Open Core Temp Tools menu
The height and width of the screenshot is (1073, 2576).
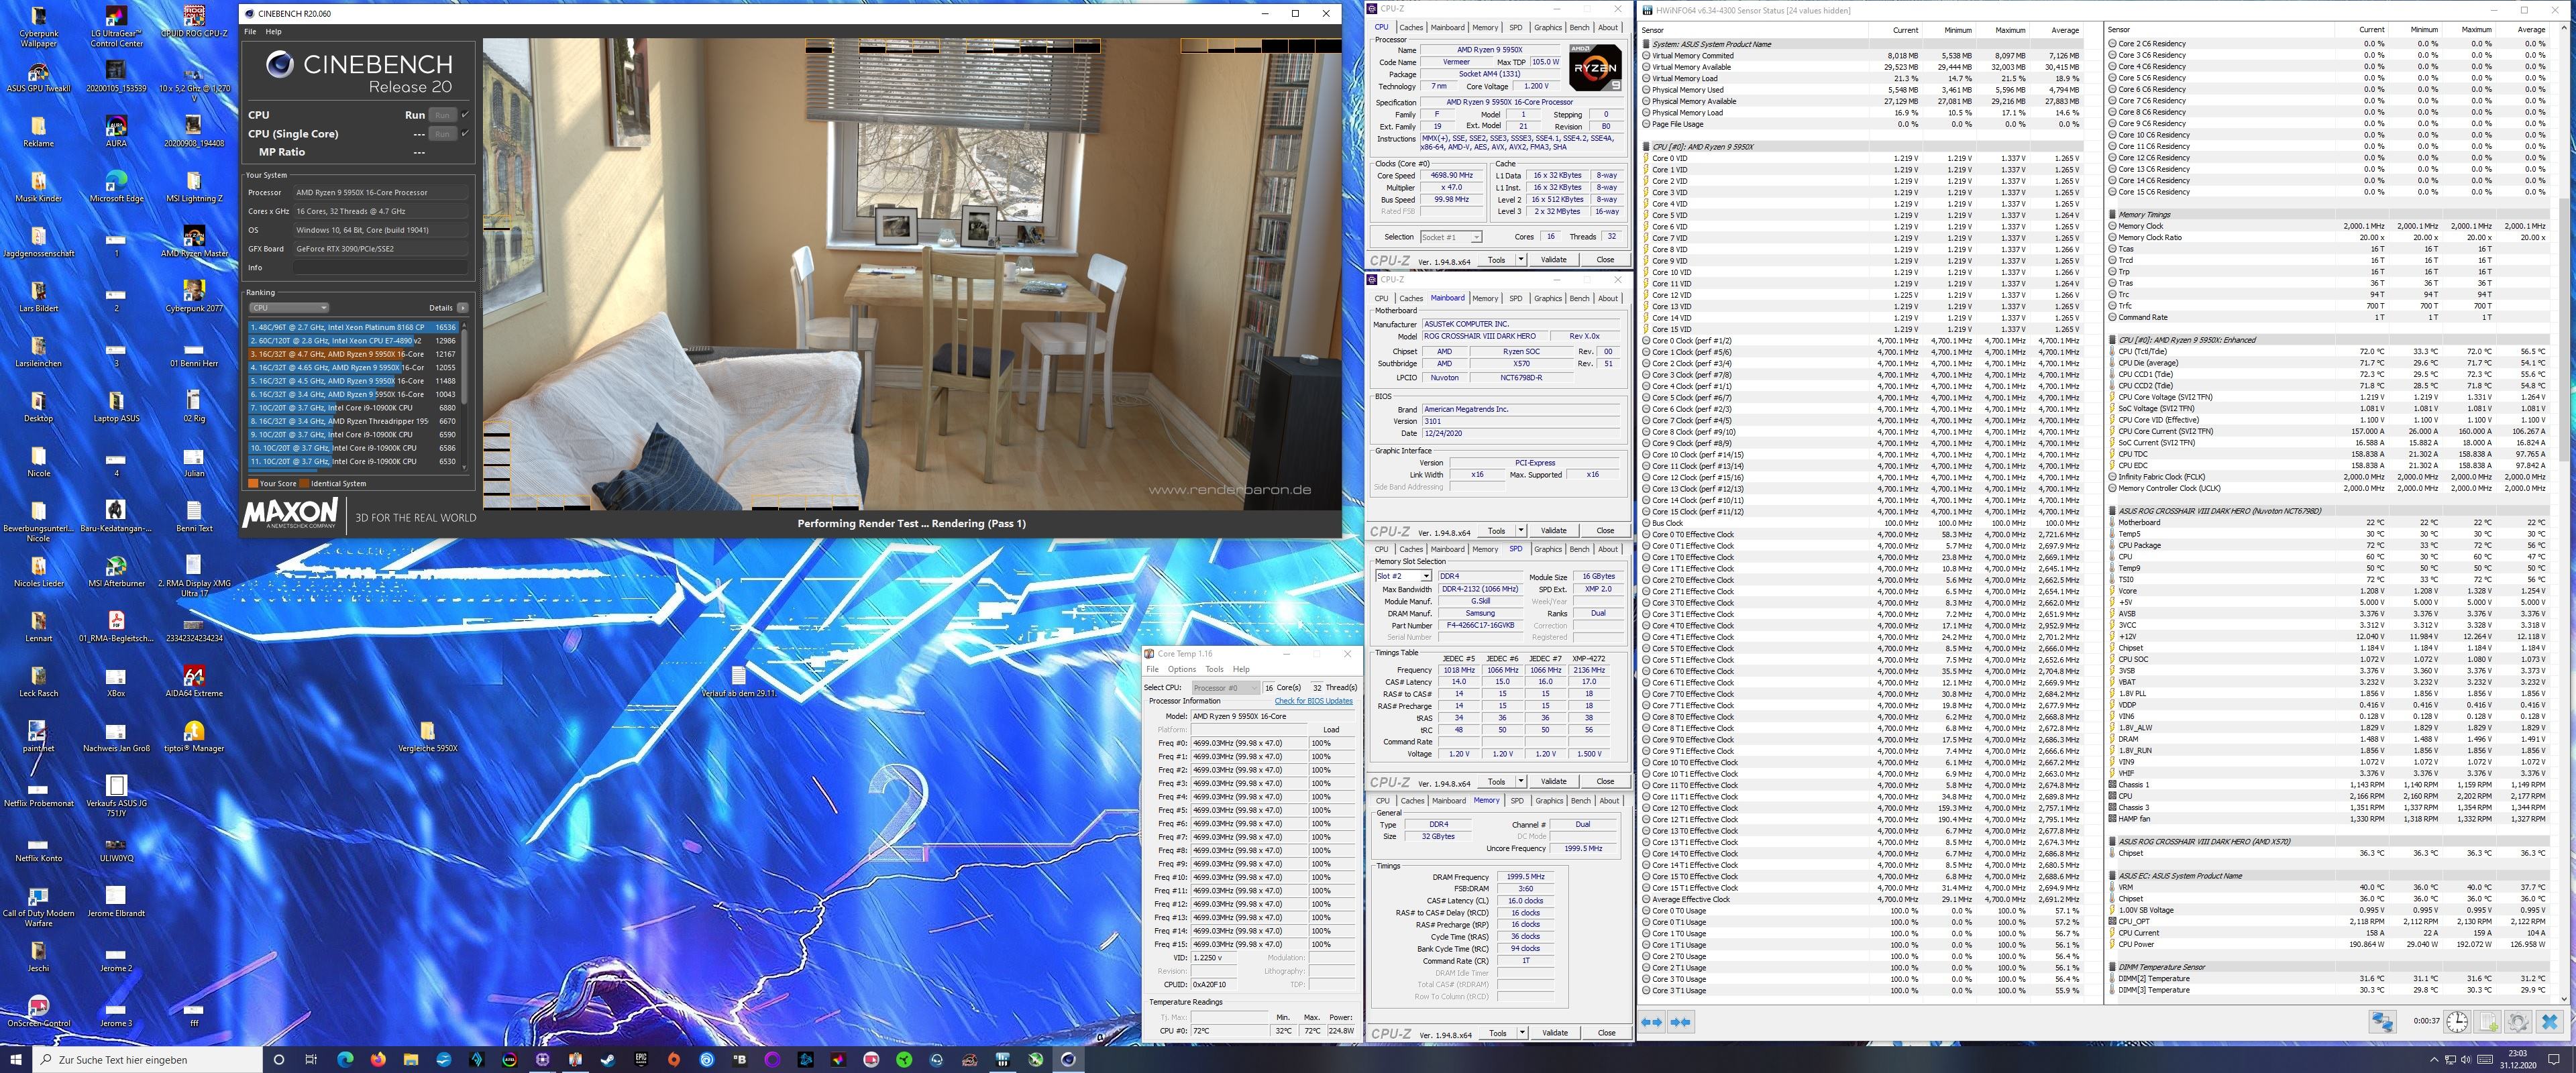(1214, 669)
